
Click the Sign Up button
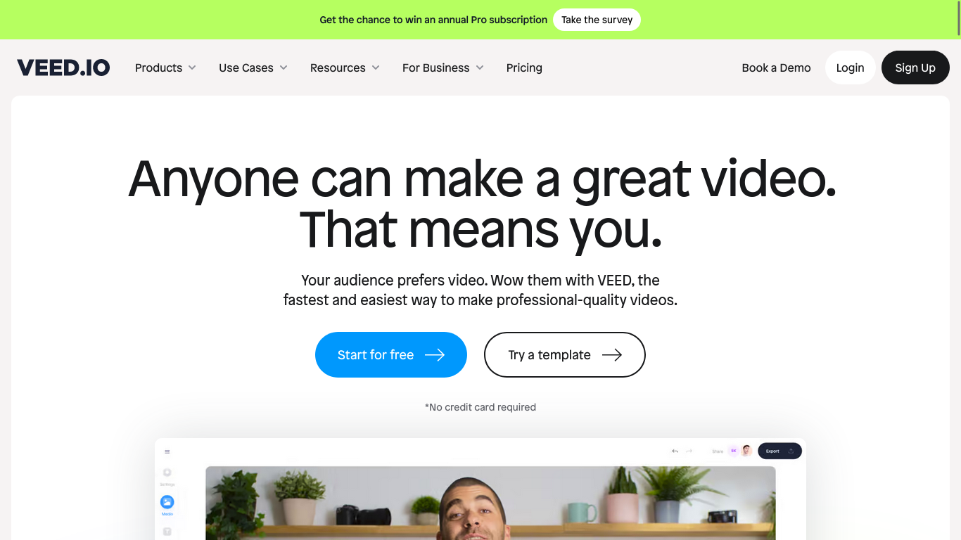coord(915,67)
